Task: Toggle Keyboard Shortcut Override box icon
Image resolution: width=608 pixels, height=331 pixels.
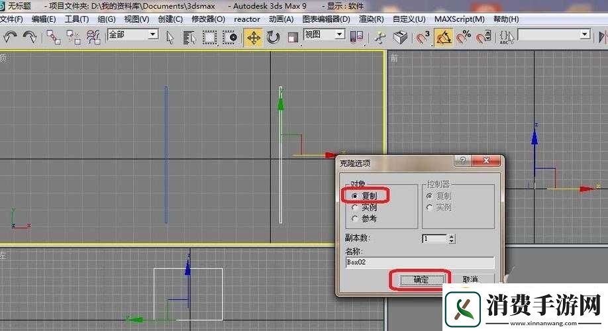Action: pos(400,38)
